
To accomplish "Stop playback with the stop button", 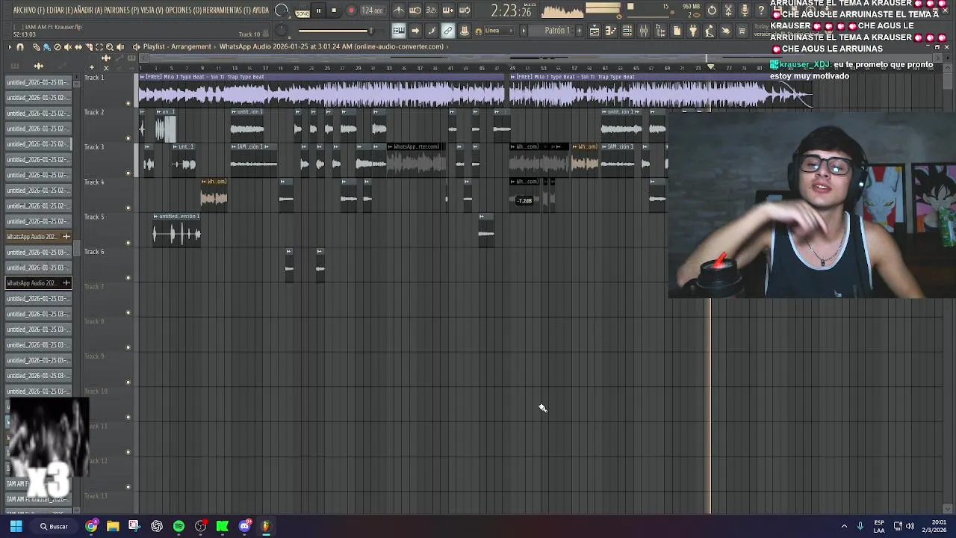I will point(334,10).
